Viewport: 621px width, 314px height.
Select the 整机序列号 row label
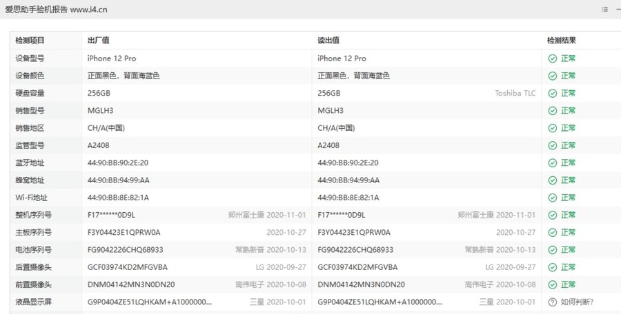click(33, 215)
